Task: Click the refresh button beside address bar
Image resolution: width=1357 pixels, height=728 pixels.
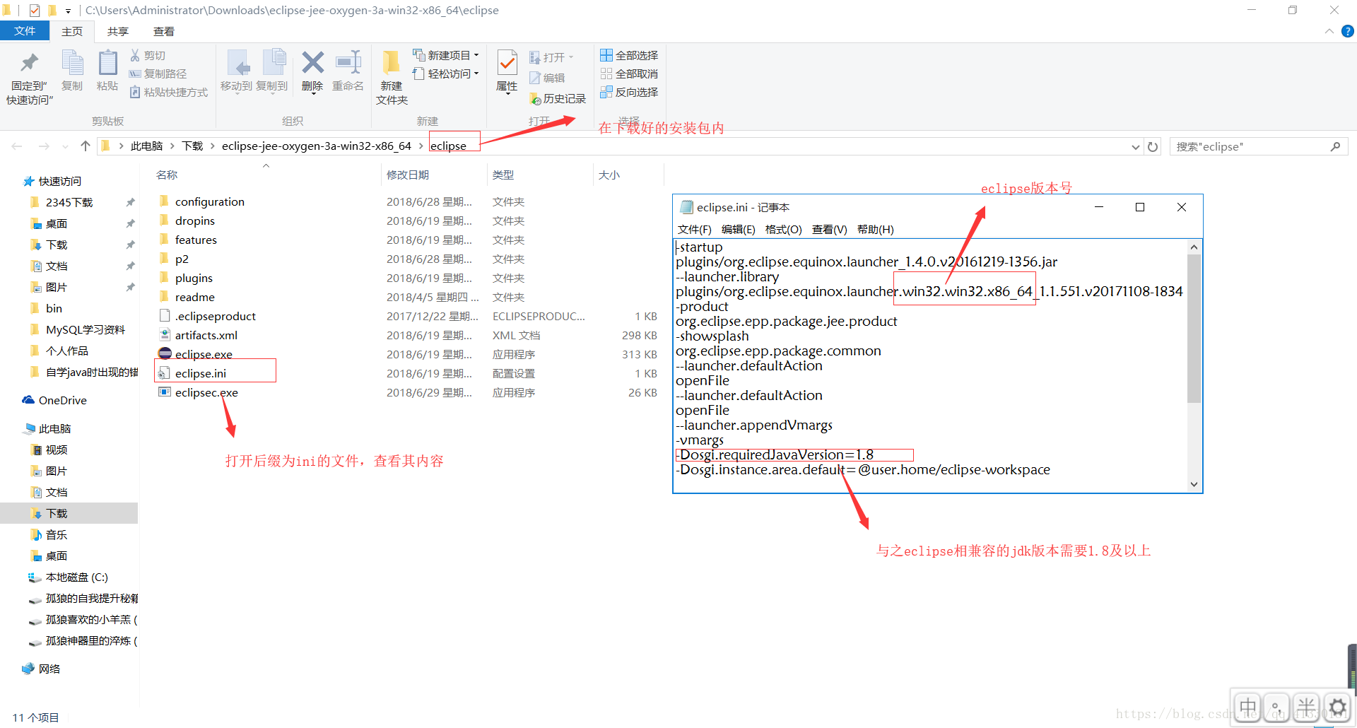Action: pyautogui.click(x=1153, y=146)
